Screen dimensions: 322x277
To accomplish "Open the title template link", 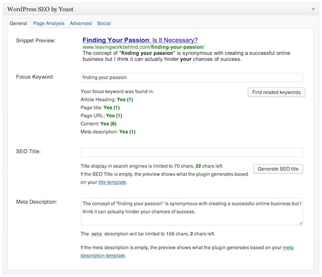I will 113,183.
